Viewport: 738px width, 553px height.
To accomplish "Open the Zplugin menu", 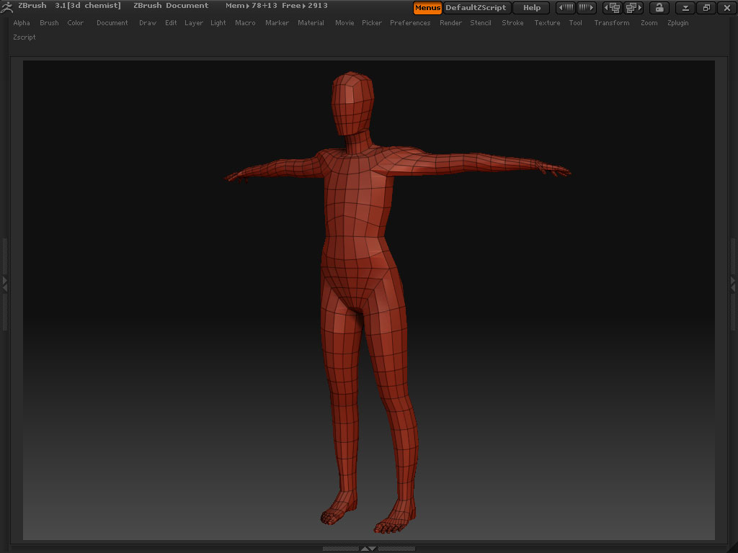I will pyautogui.click(x=677, y=22).
